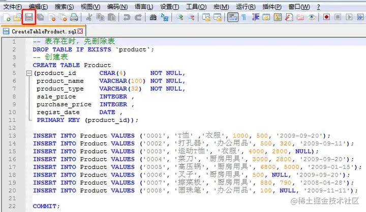
Task: Open the 窗口(W) menu
Action: coord(299,7)
